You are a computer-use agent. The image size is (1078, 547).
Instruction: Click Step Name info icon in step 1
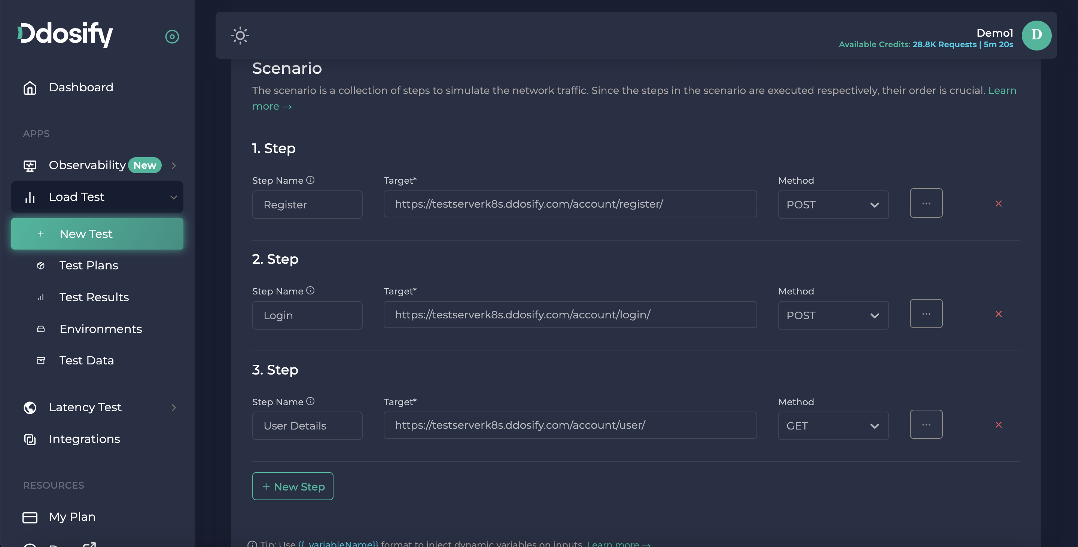click(310, 180)
